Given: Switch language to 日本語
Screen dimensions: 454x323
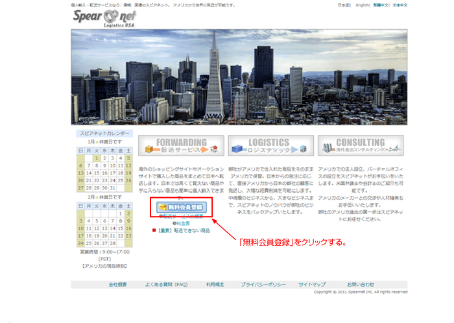Looking at the screenshot, I should coord(344,5).
